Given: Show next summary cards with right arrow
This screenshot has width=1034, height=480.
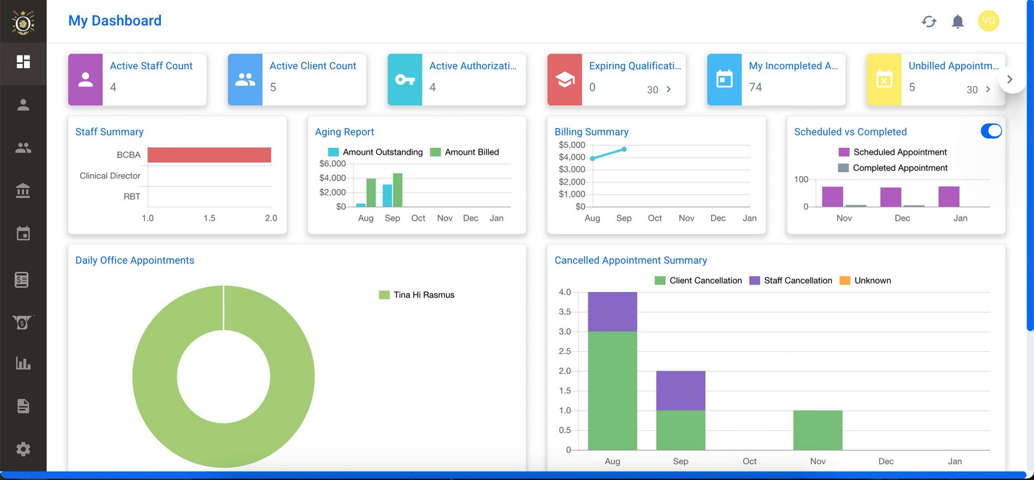Looking at the screenshot, I should [x=1010, y=79].
